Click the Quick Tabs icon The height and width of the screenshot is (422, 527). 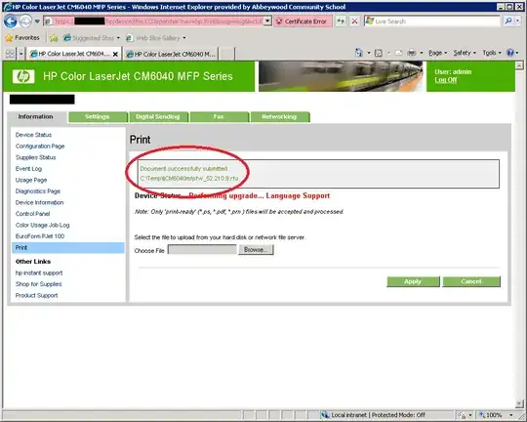coord(10,54)
